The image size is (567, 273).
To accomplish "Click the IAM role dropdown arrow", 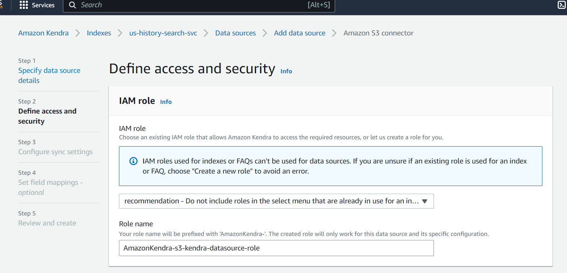I will (x=424, y=201).
